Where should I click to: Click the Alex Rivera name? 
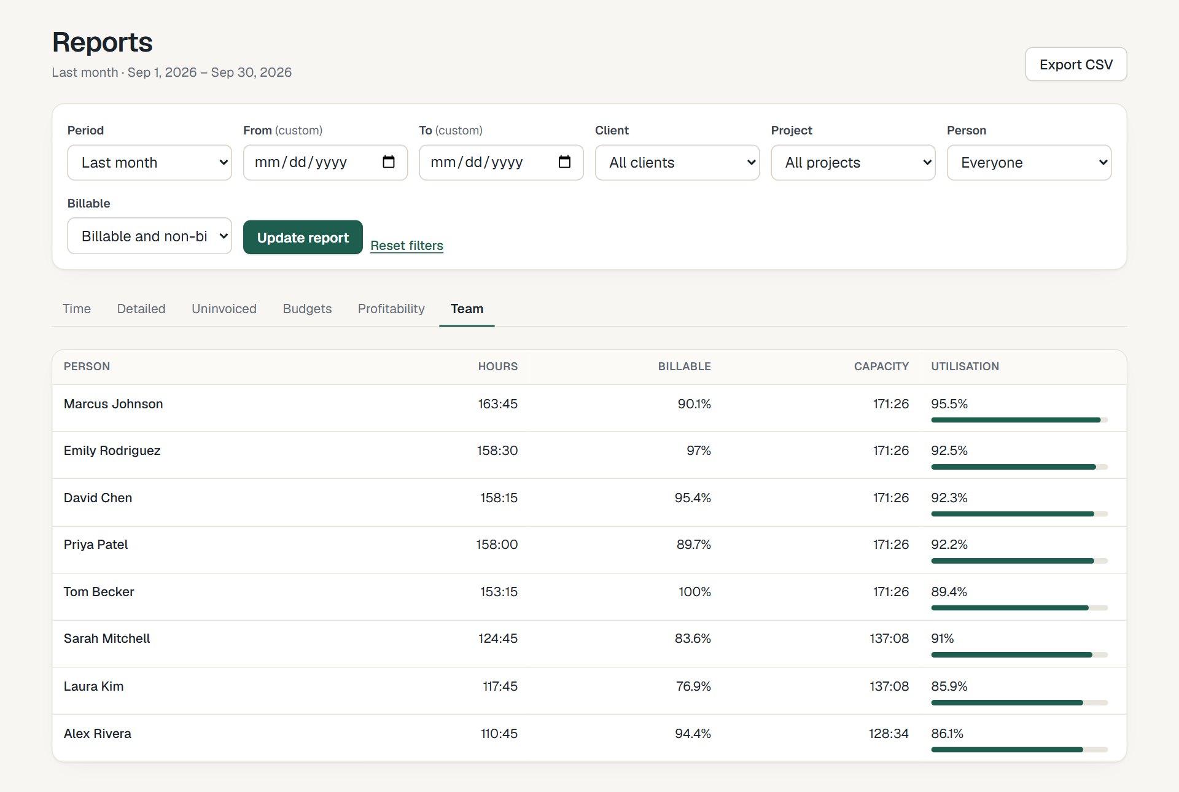point(97,734)
